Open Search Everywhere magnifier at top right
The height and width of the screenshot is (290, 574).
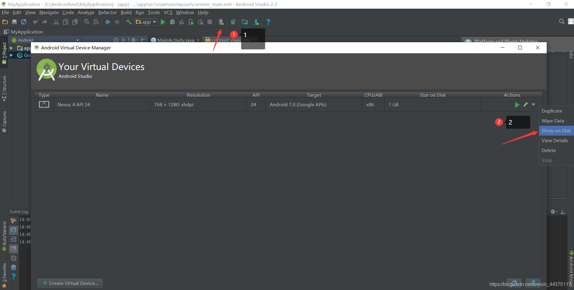[562, 21]
